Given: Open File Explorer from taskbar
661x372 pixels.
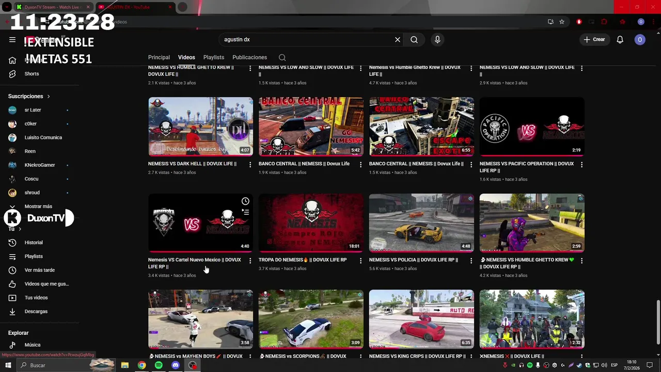Looking at the screenshot, I should point(124,365).
